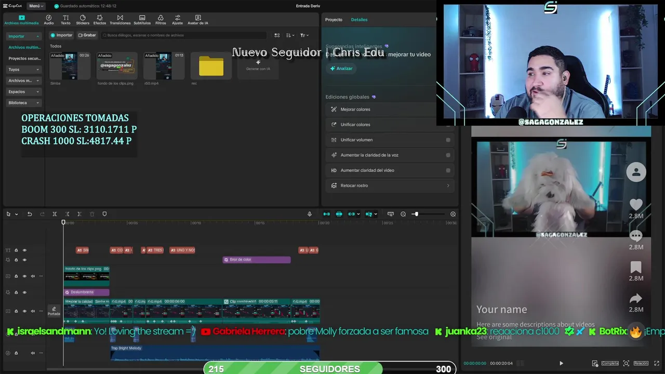
Task: Click the zoom out timeline magnifier
Action: click(403, 214)
